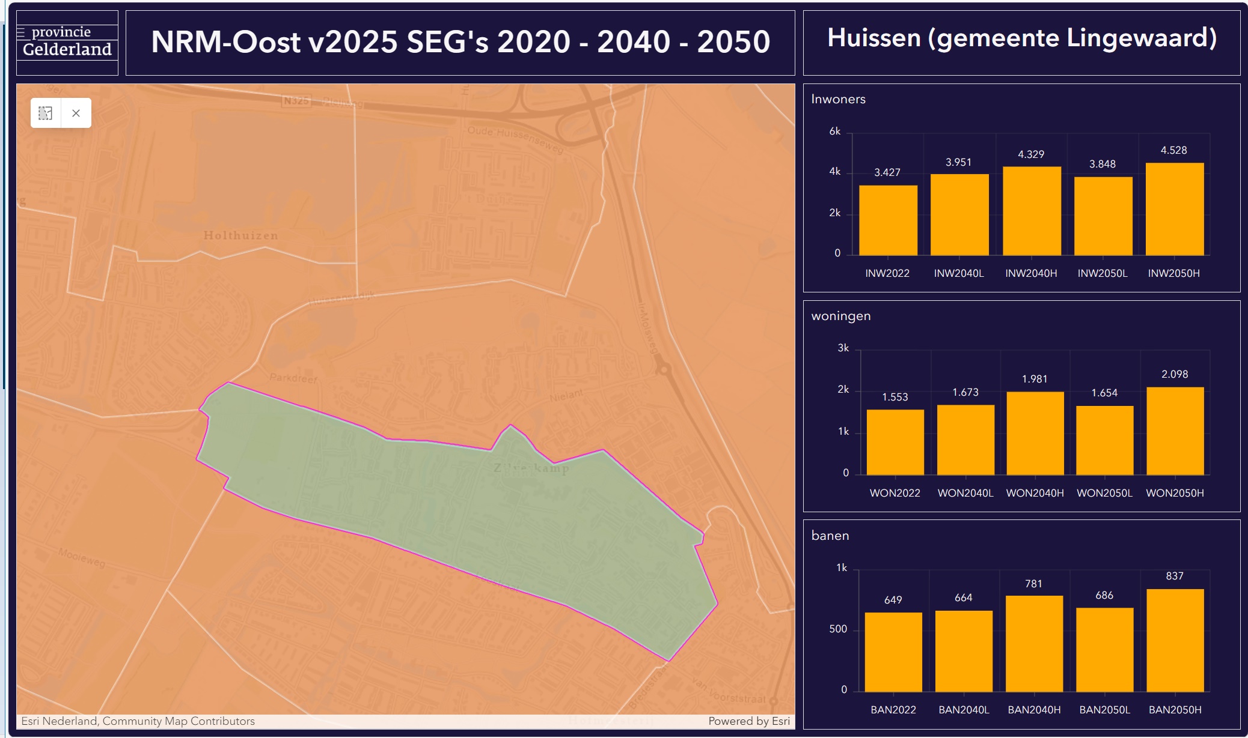
Task: Click the BAN2040H bar showing 781
Action: pyautogui.click(x=1034, y=644)
